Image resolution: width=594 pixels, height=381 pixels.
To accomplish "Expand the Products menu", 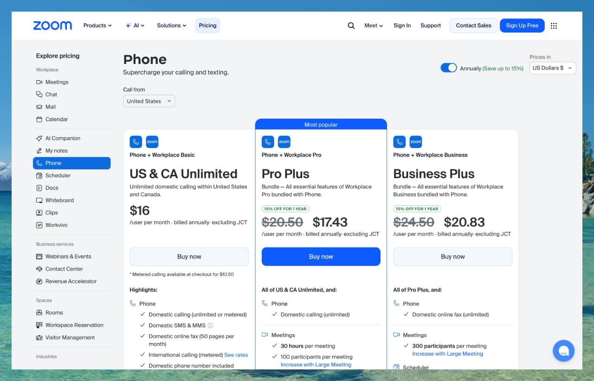I will (x=97, y=25).
